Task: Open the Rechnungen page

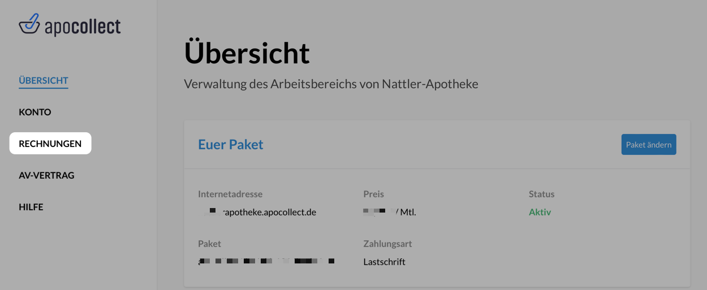Action: tap(50, 144)
